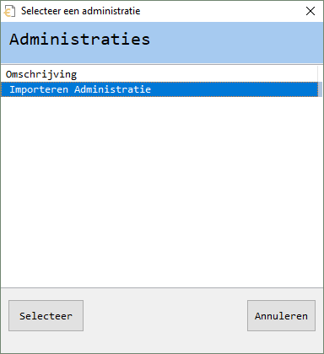324x354 pixels.
Task: Click the gray panel between Selecteer and Annuleren
Action: [x=165, y=315]
